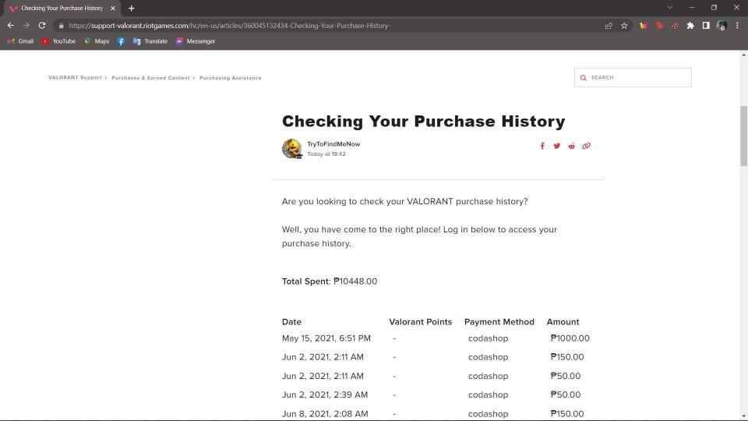Click into the SEARCH field
Screen dimensions: 748x421
click(x=633, y=78)
